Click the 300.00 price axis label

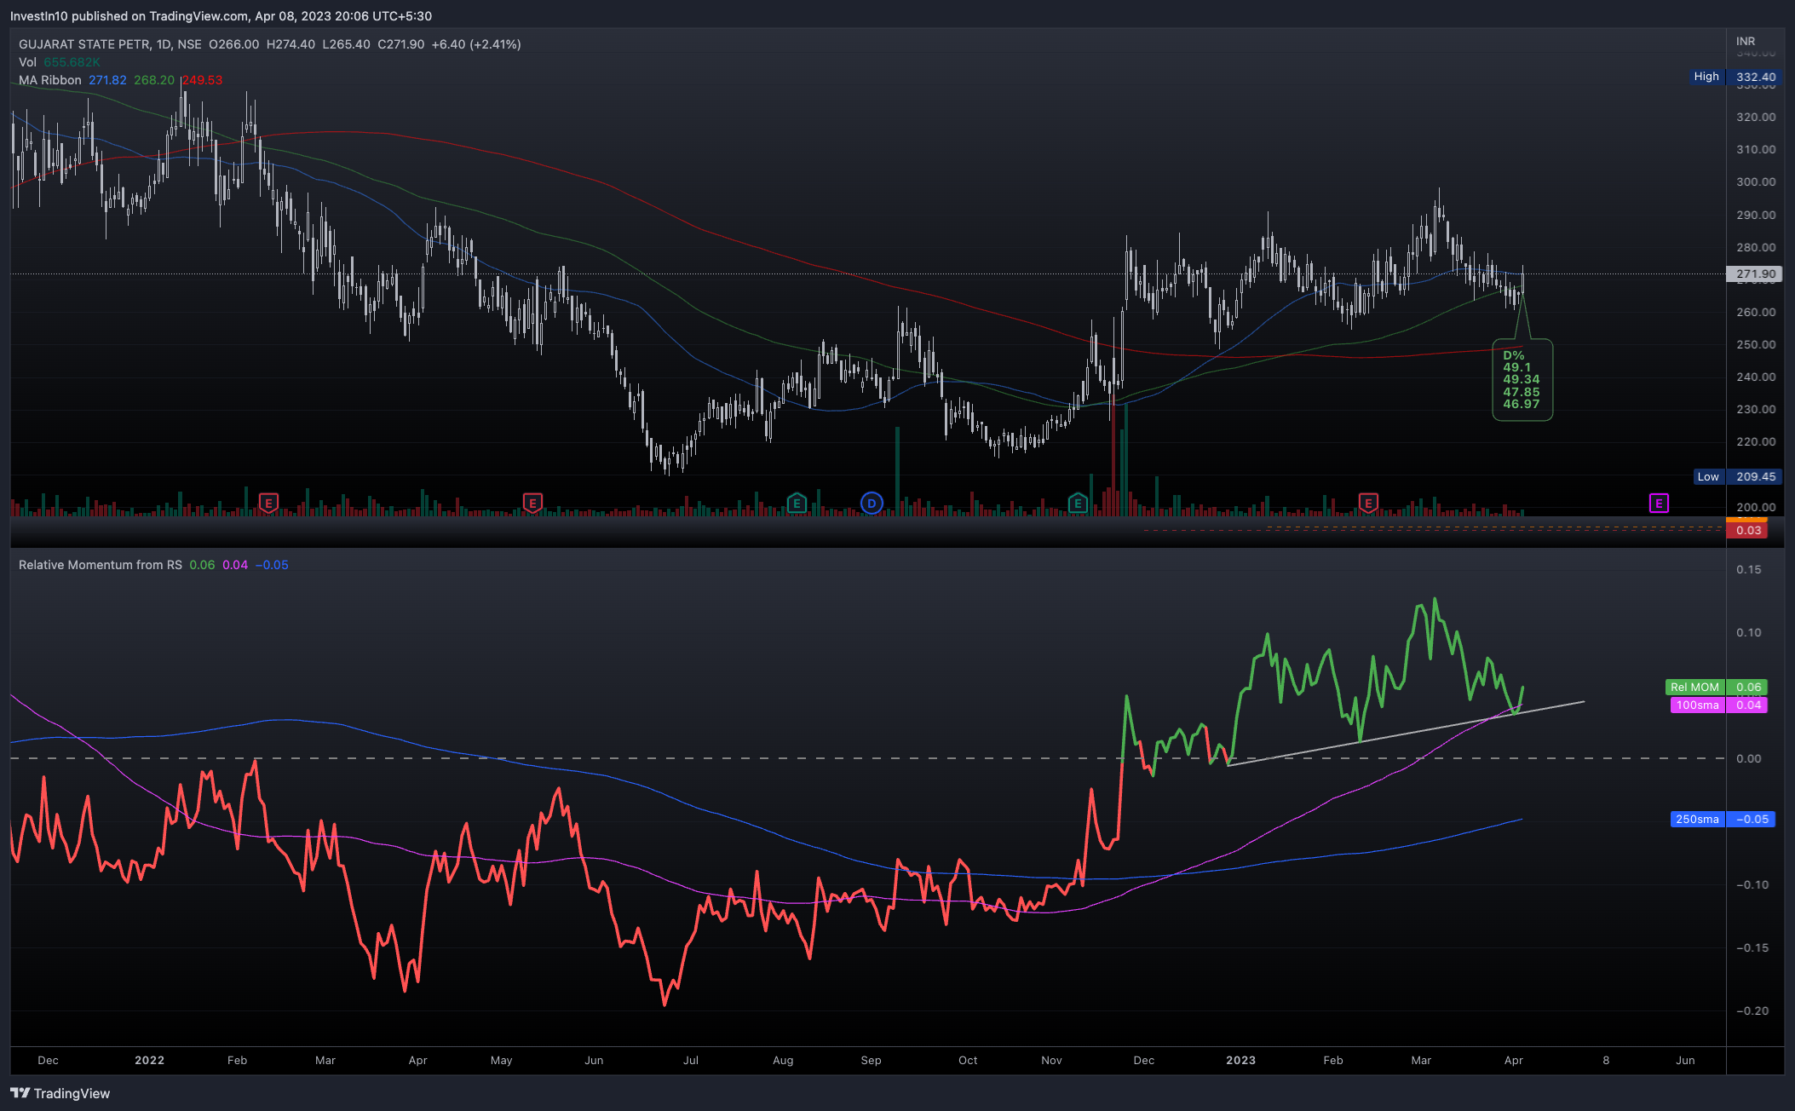pos(1756,181)
